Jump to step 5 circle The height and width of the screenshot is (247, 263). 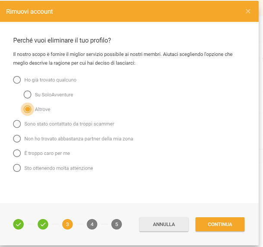coord(116,224)
